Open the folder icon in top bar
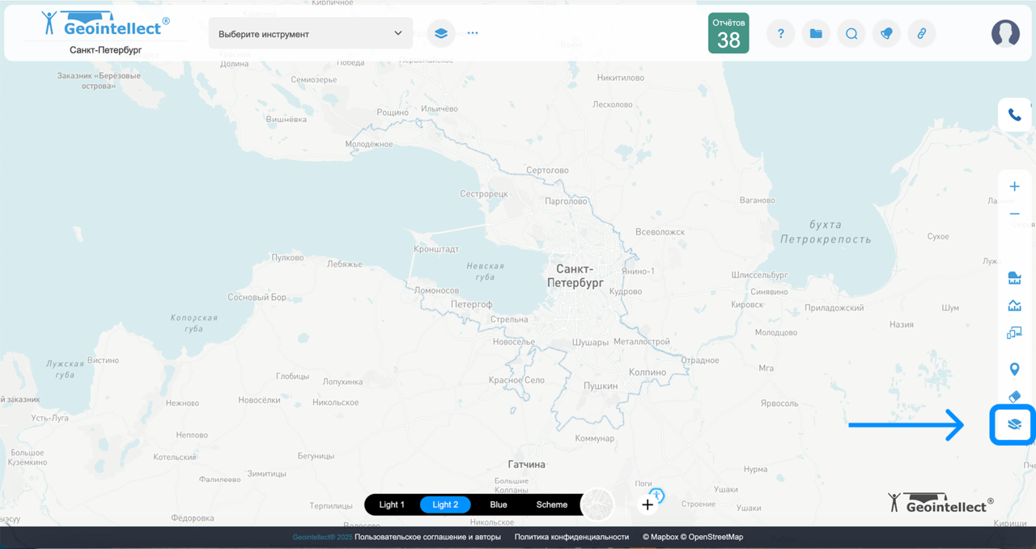Viewport: 1036px width, 549px height. point(816,34)
